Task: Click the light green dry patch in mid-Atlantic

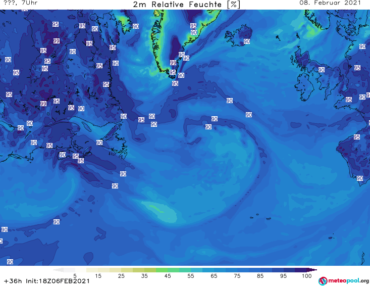Action: [x=162, y=212]
